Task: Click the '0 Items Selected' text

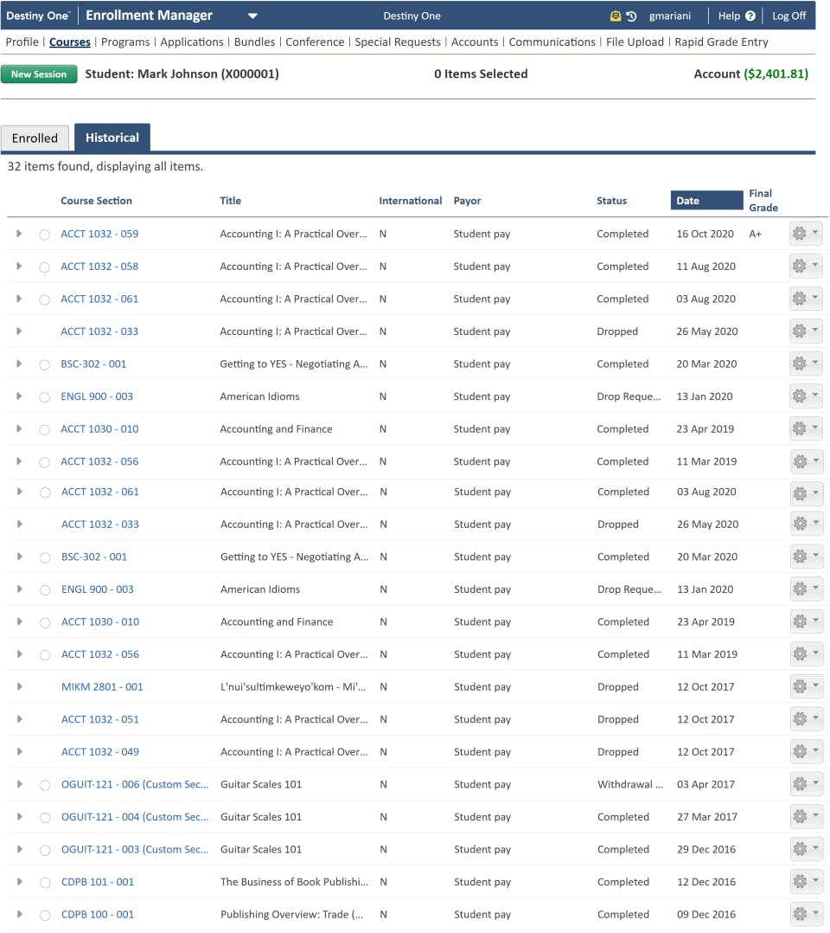Action: coord(481,74)
